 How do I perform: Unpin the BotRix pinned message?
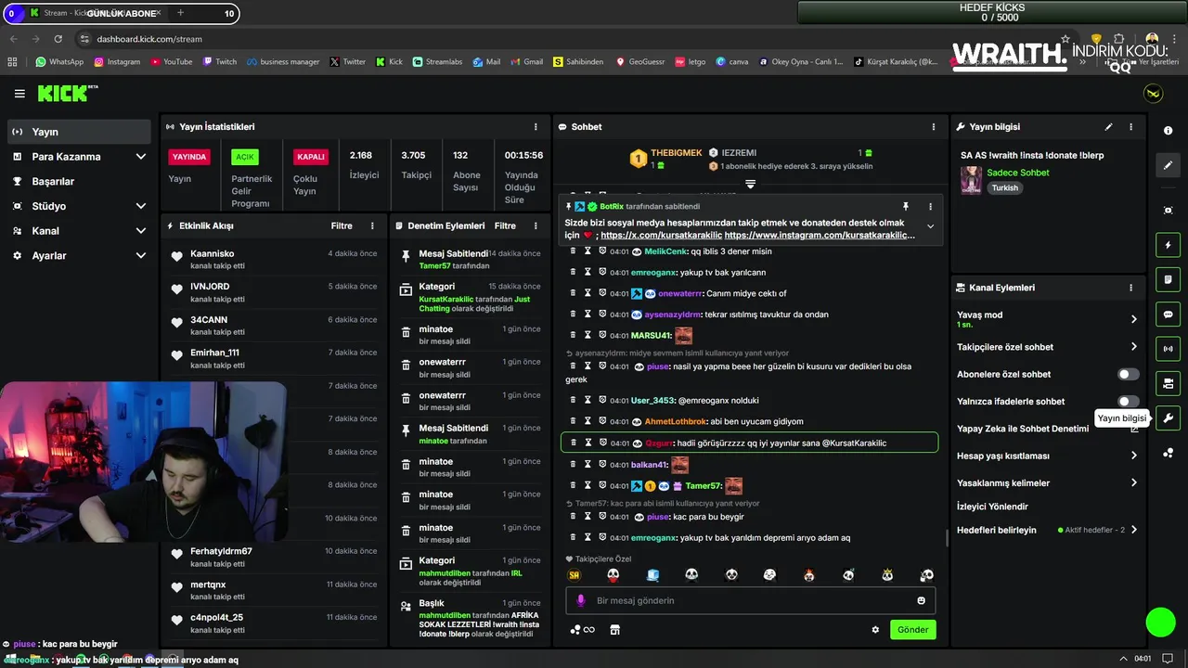point(906,207)
